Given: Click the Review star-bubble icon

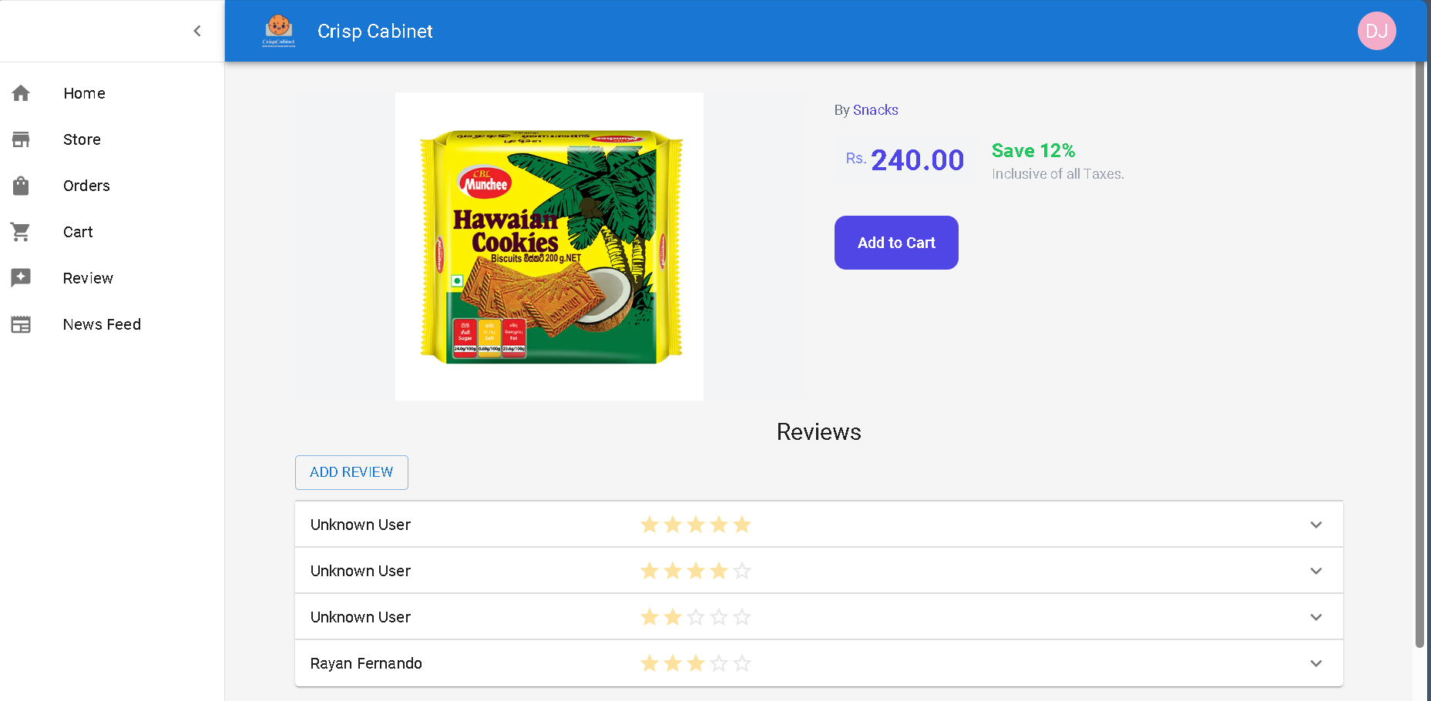Looking at the screenshot, I should click(x=21, y=278).
